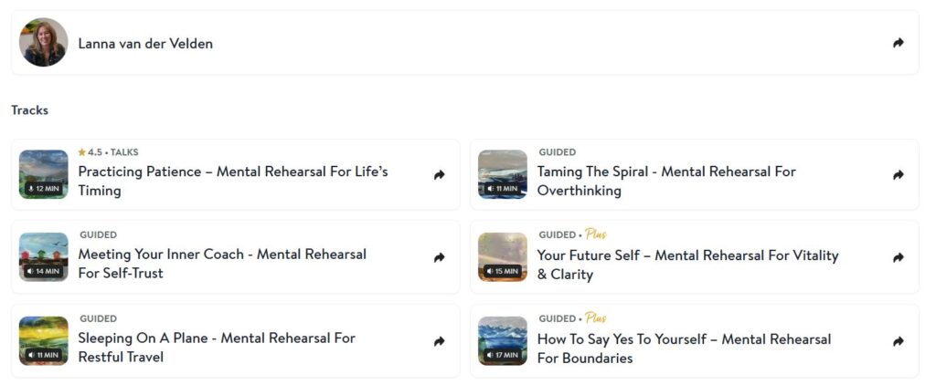Click the Plus badge on Your Future Self
The width and height of the screenshot is (936, 385).
click(596, 235)
